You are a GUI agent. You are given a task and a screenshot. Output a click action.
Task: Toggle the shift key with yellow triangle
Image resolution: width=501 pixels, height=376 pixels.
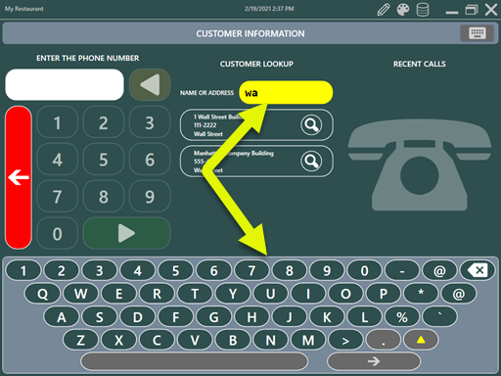(x=421, y=340)
